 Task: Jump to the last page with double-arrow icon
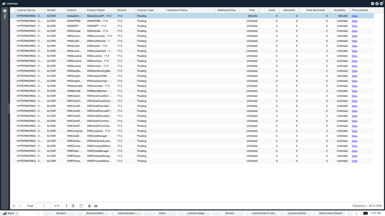pos(73,205)
